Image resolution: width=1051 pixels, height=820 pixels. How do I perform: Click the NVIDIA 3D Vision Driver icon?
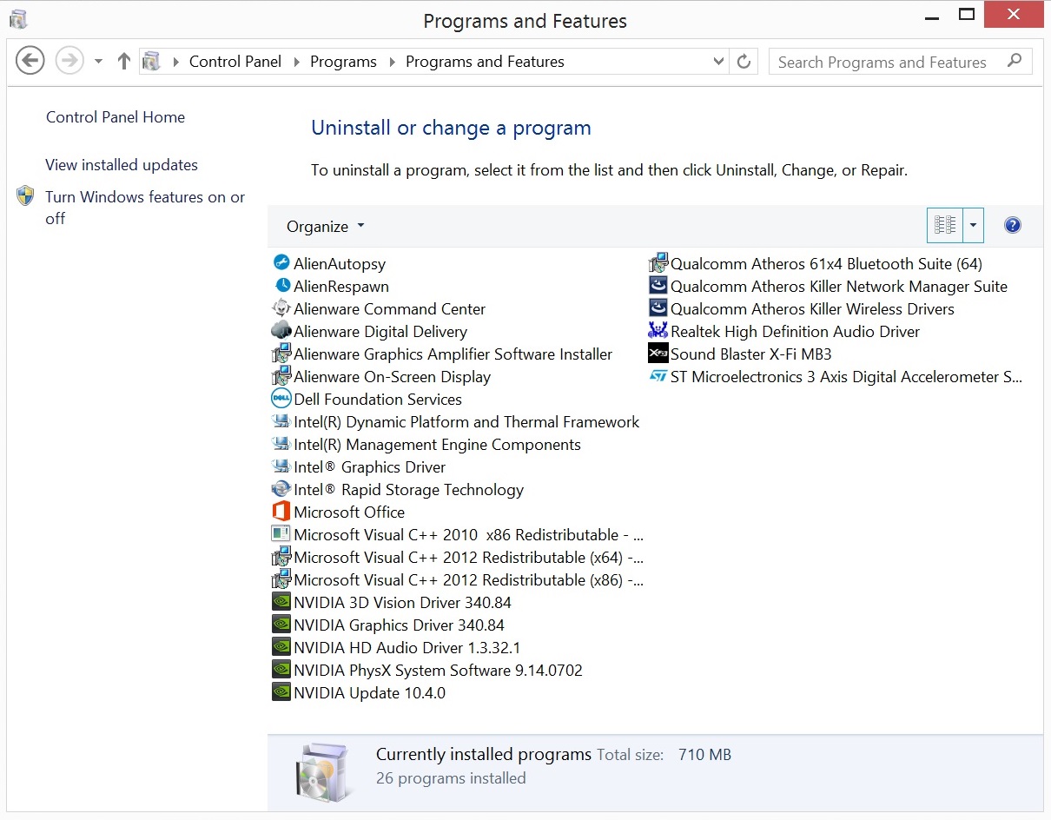coord(281,602)
